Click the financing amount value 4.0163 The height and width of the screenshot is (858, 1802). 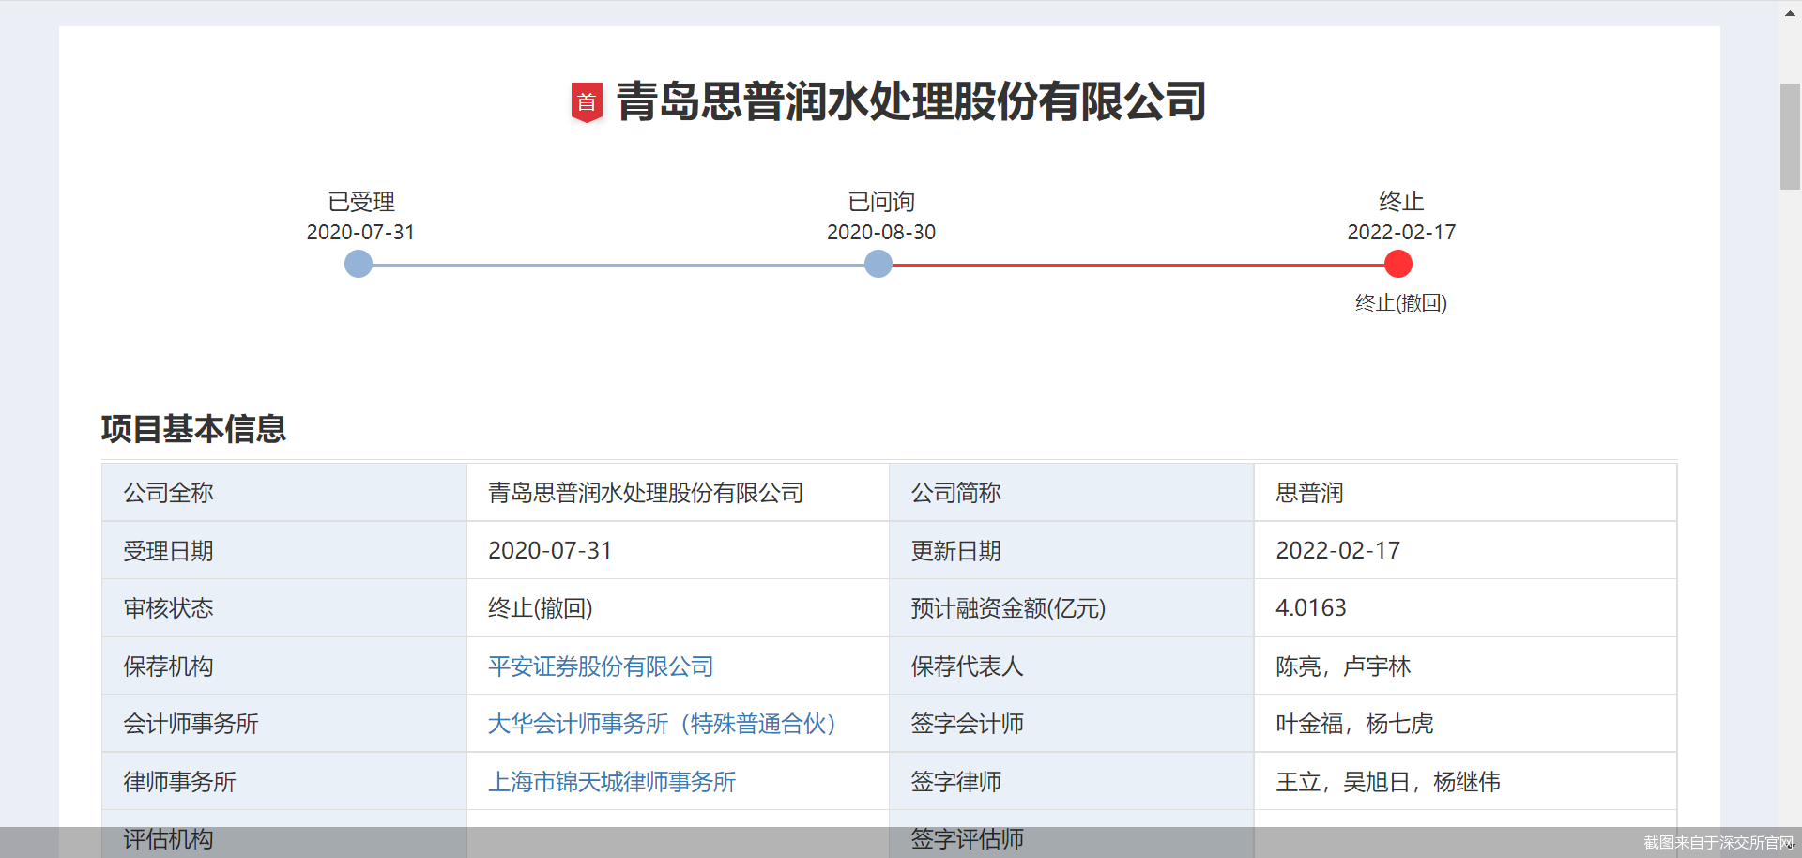pos(1311,608)
